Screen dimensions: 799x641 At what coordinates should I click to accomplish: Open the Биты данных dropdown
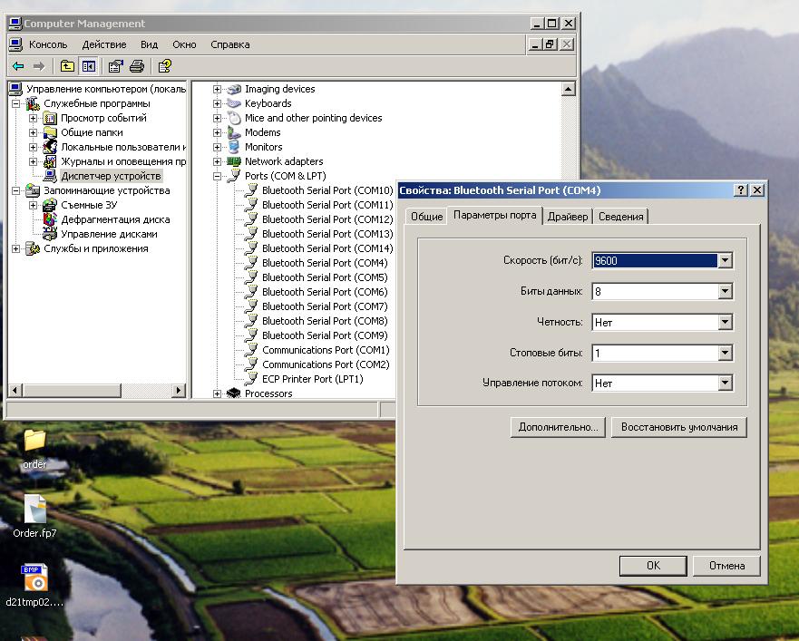(x=725, y=291)
